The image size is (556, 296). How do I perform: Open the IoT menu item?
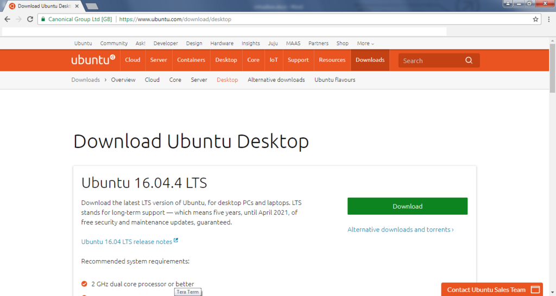(x=274, y=60)
